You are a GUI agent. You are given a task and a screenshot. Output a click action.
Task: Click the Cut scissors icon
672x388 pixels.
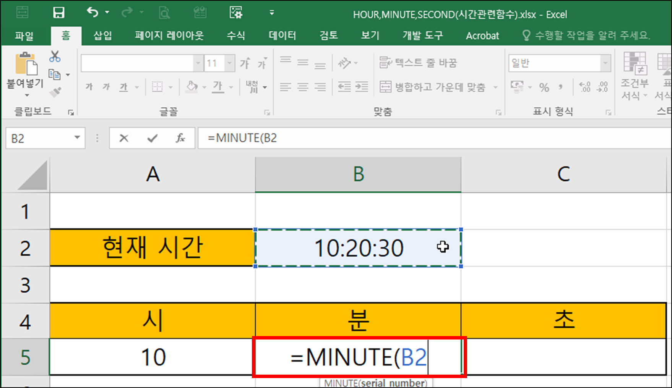coord(55,57)
